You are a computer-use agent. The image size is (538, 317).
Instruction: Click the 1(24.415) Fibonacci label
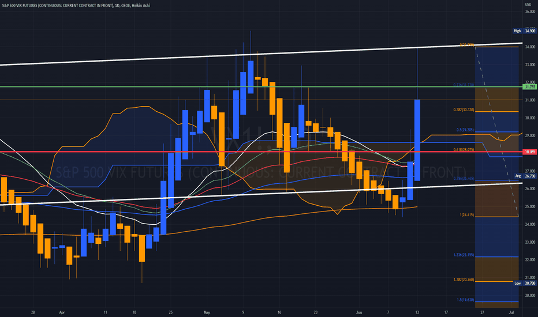466,215
